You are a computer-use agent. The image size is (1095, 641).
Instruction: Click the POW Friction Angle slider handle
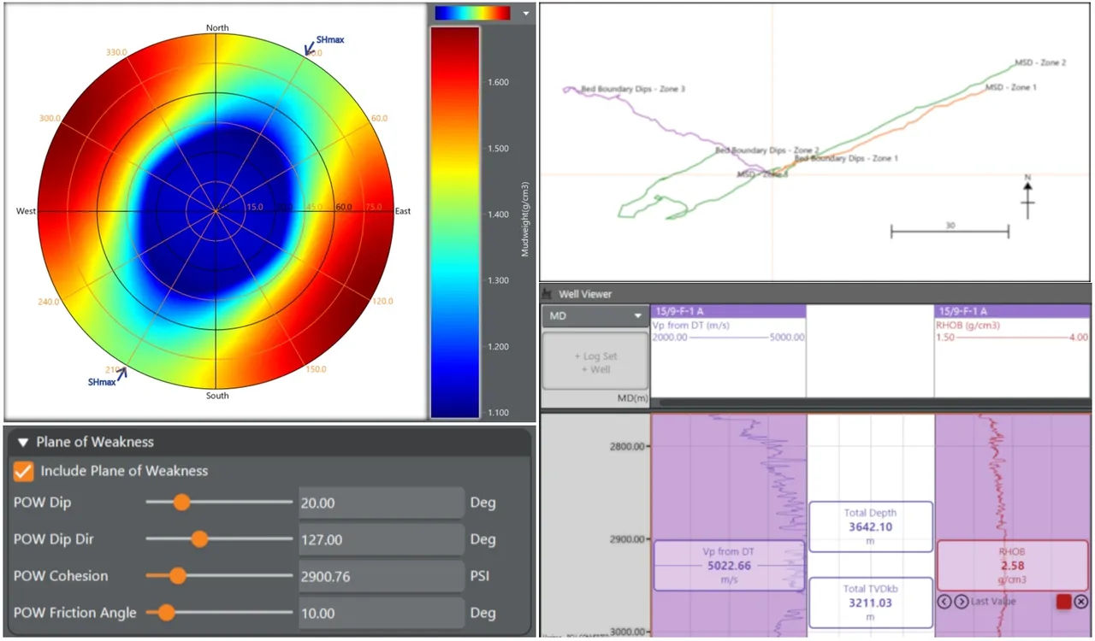(x=166, y=613)
